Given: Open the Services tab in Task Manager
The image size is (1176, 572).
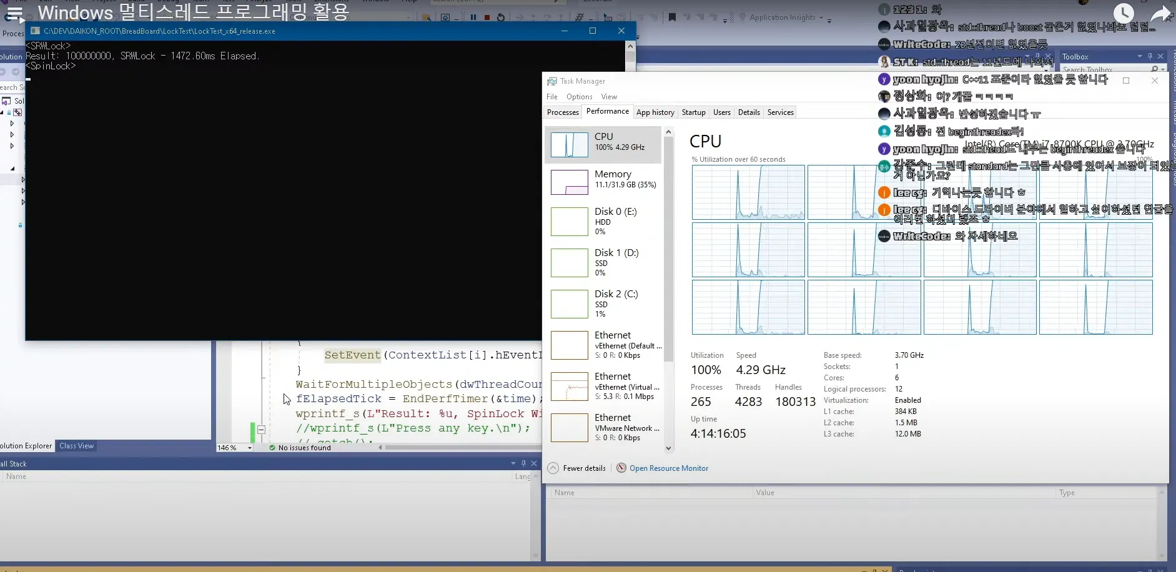Looking at the screenshot, I should tap(781, 112).
